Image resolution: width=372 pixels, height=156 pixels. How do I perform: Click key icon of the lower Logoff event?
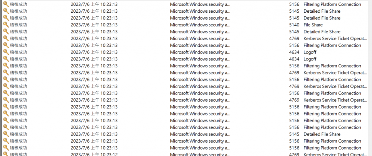6,59
